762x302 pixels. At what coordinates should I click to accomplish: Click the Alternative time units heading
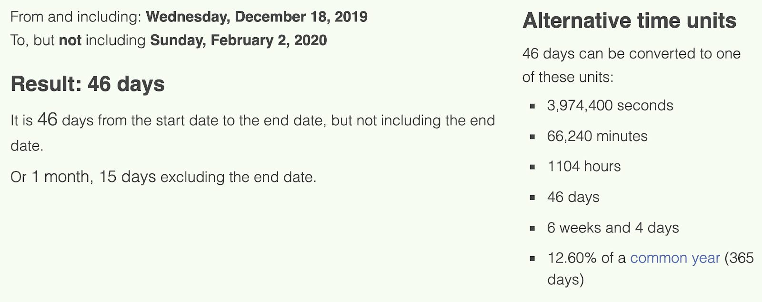(629, 21)
